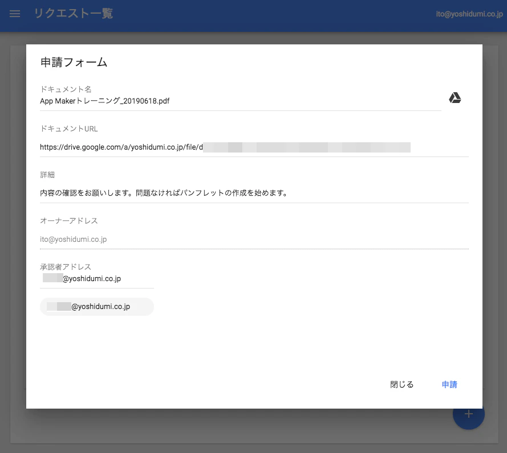
Task: Open the hamburger navigation menu
Action: [15, 14]
